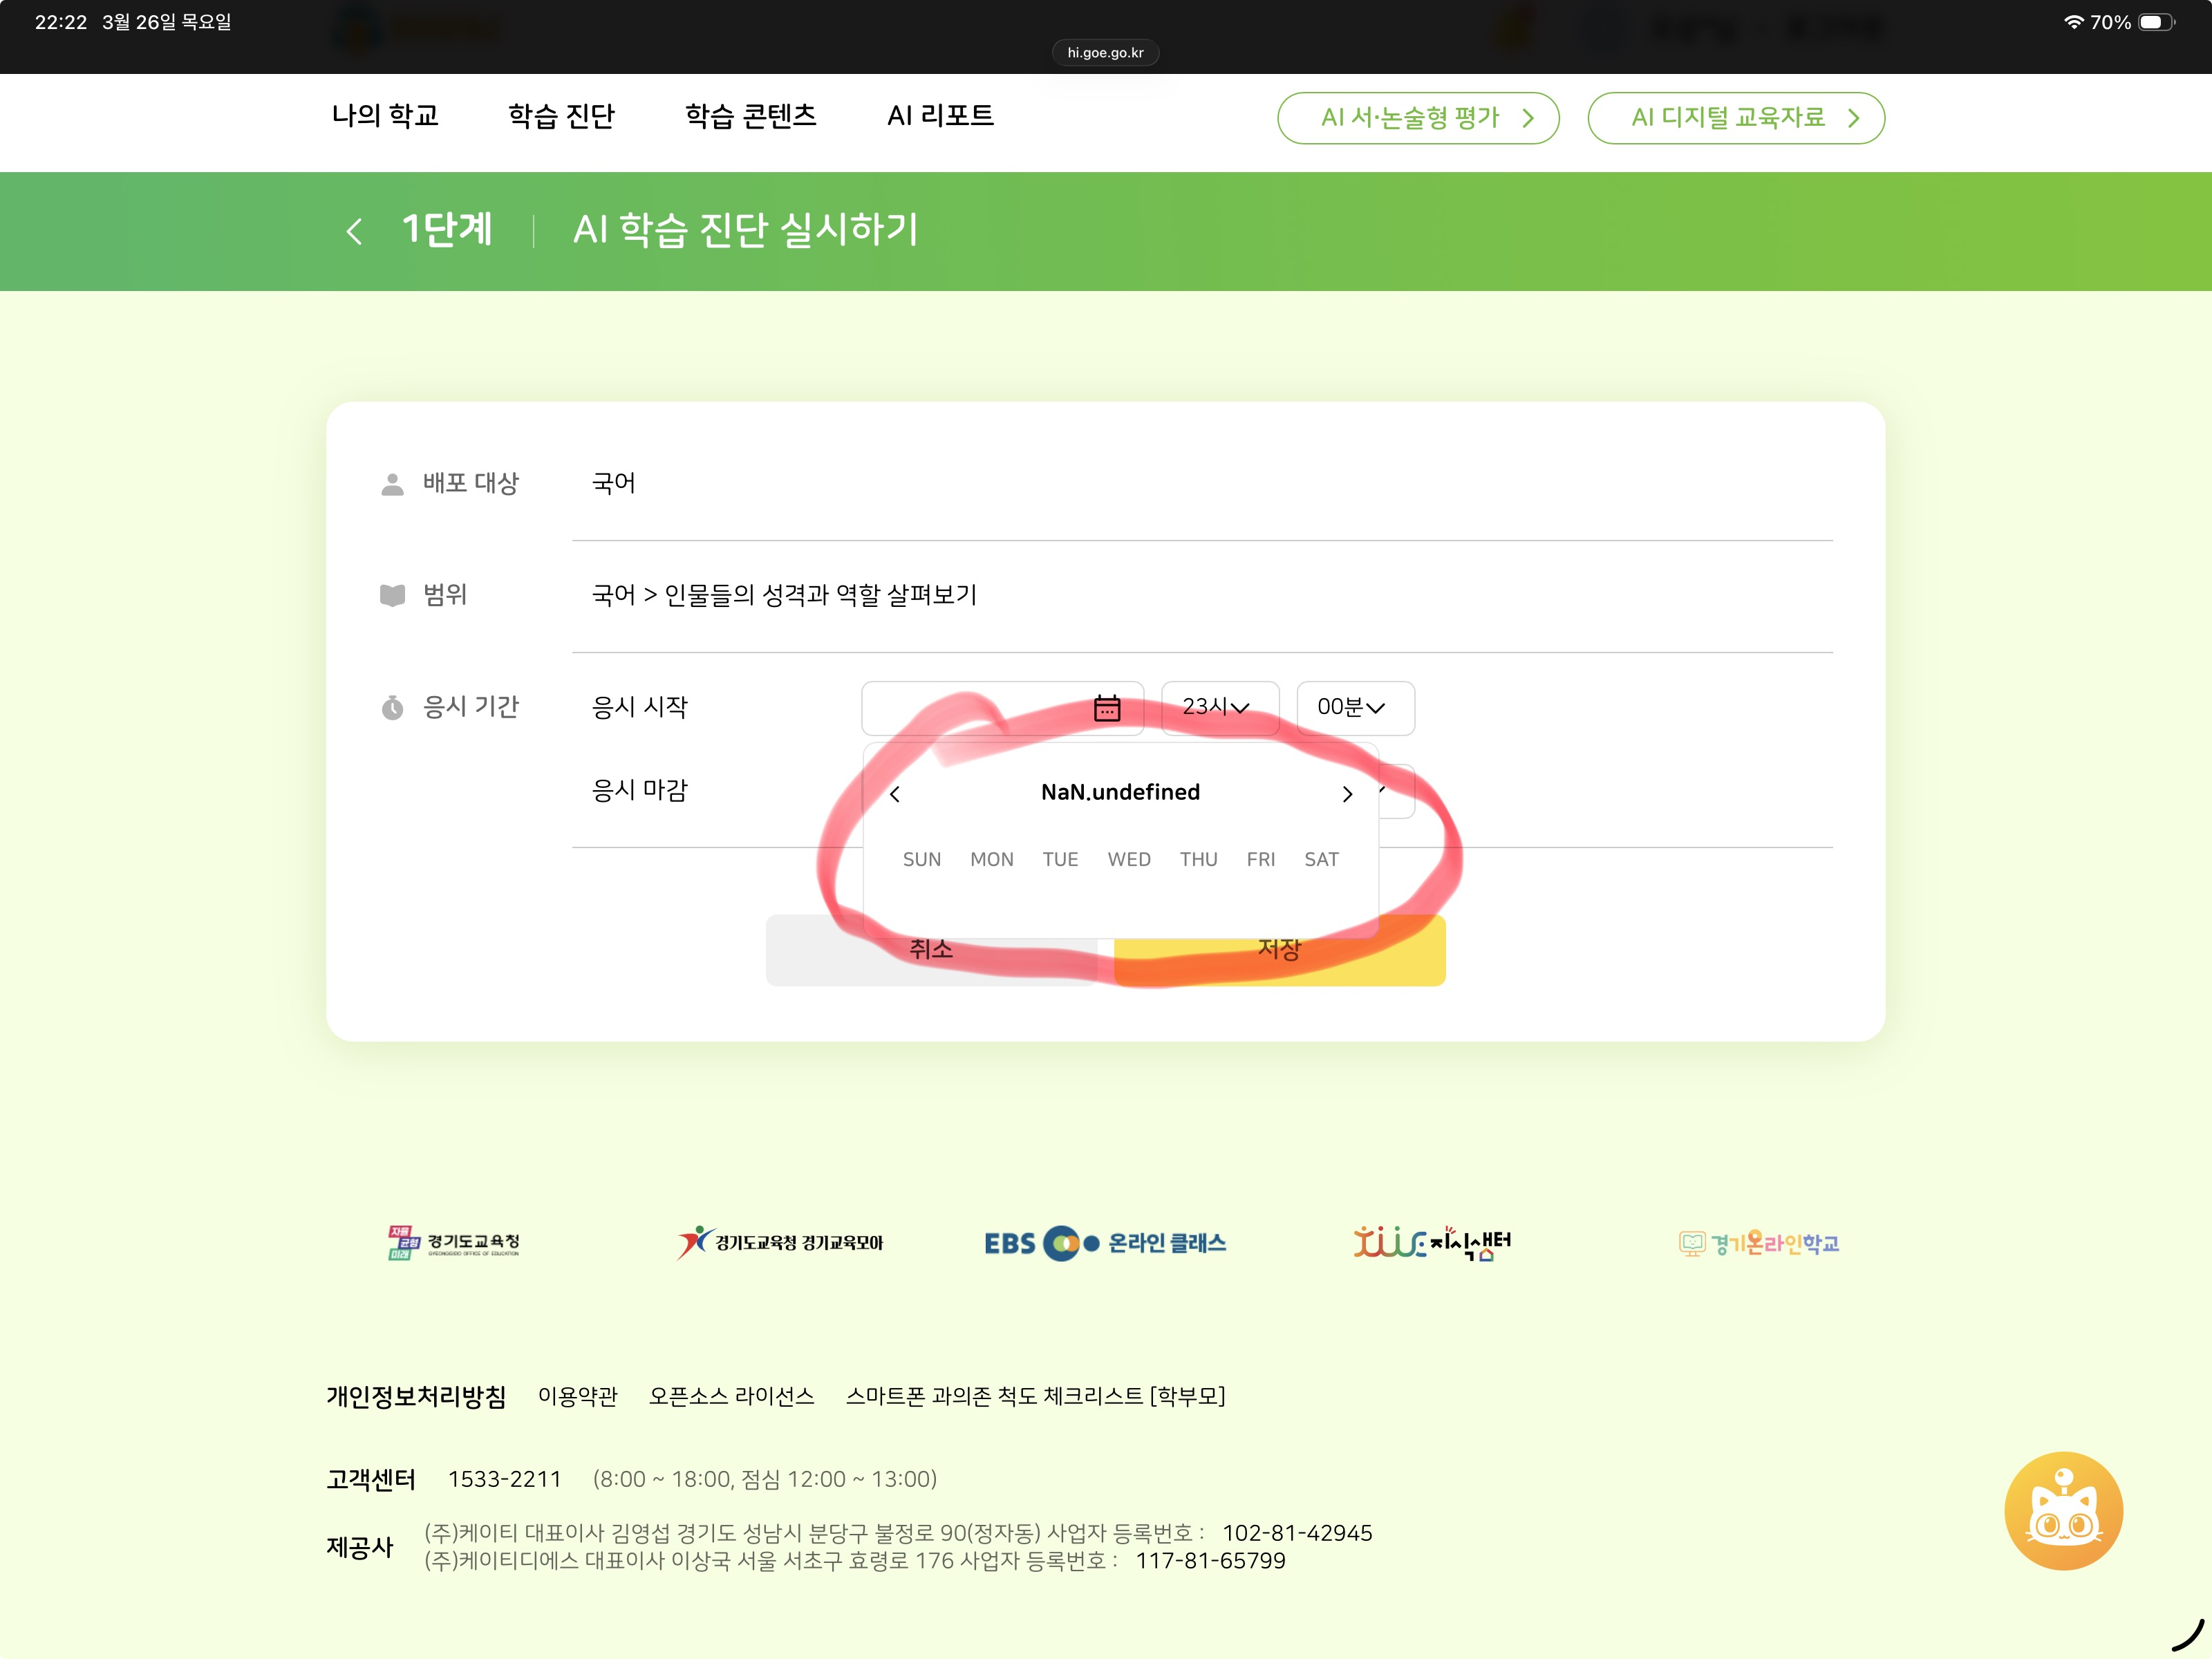Go back with the arrow beside 1단계

pos(354,231)
